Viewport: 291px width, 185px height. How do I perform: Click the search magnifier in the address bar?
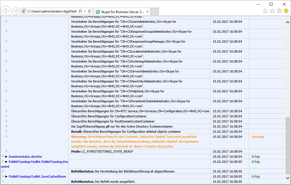pos(80,11)
